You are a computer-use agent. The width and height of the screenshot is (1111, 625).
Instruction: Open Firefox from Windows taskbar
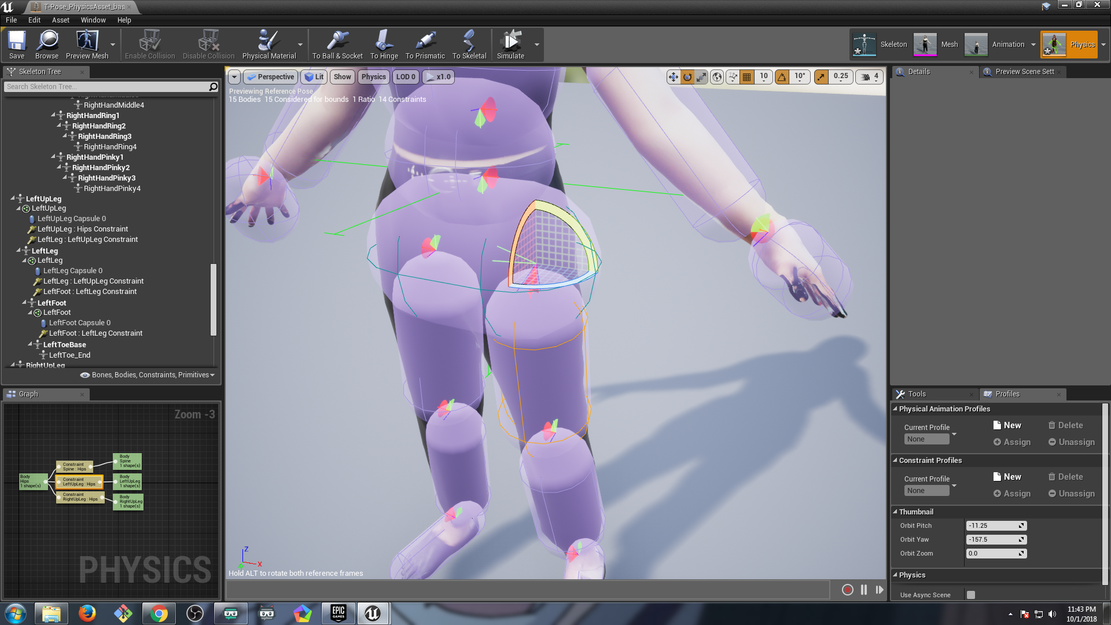click(87, 613)
